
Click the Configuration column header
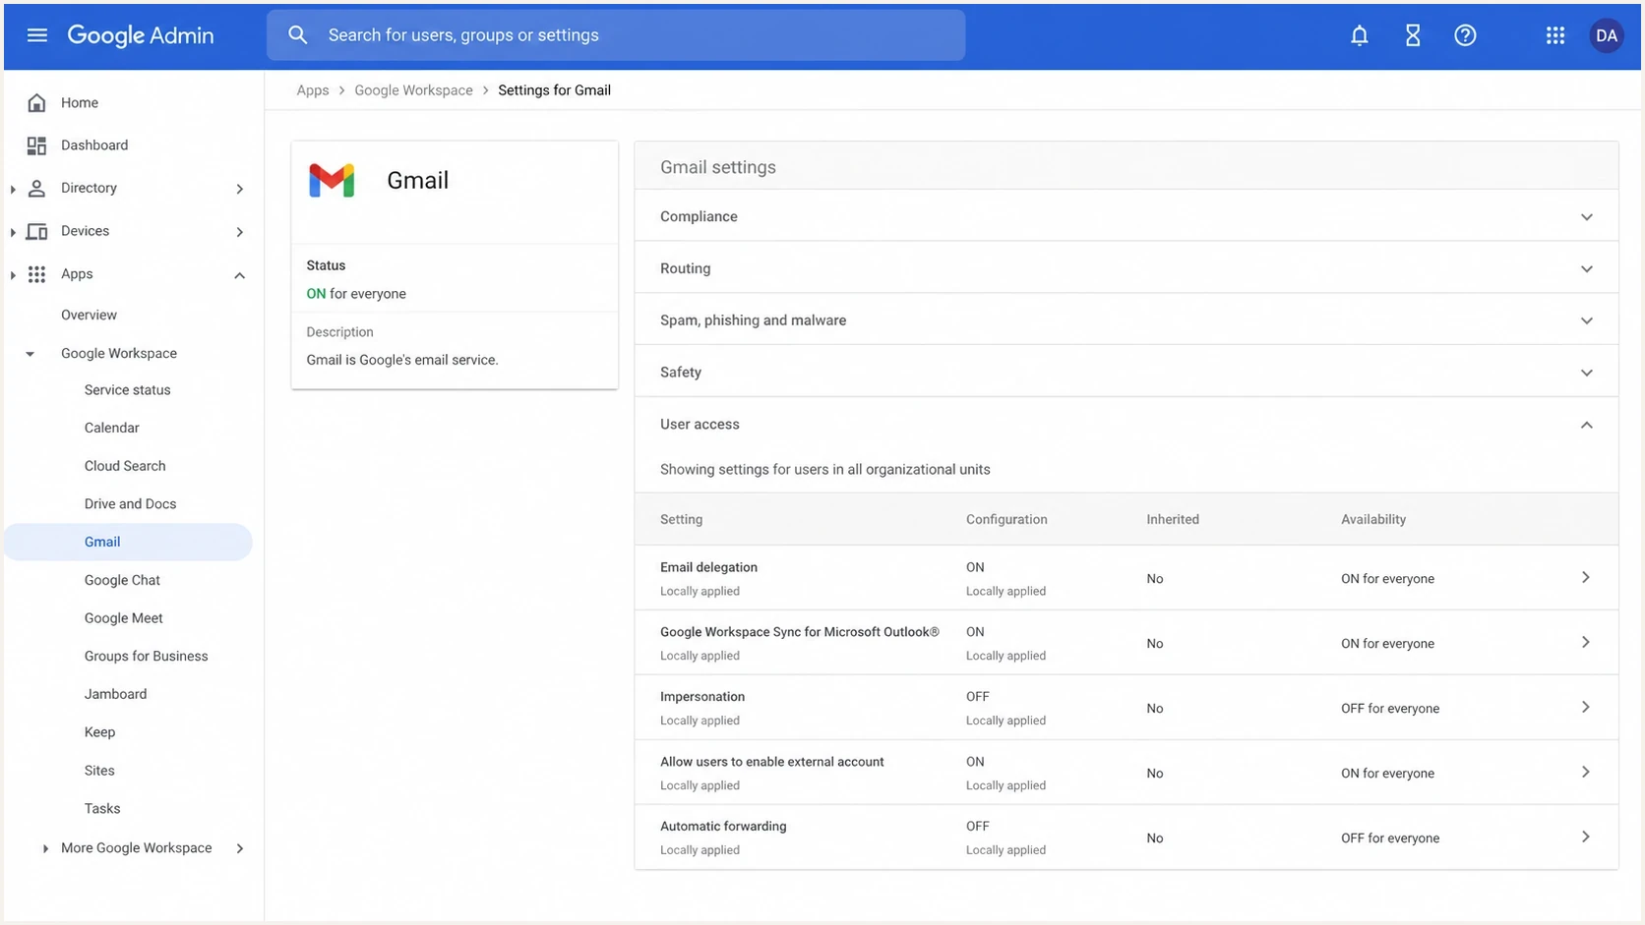[1006, 519]
